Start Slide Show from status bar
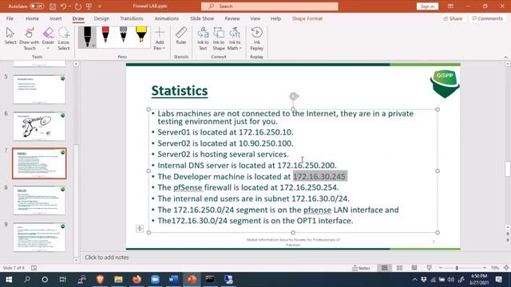This screenshot has width=511, height=287. (429, 268)
